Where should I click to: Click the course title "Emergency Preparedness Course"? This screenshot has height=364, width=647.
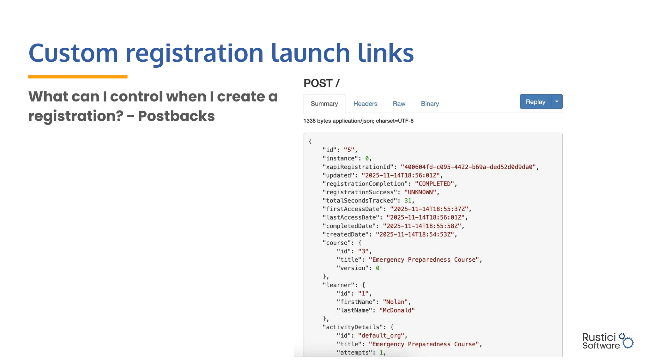pyautogui.click(x=424, y=260)
